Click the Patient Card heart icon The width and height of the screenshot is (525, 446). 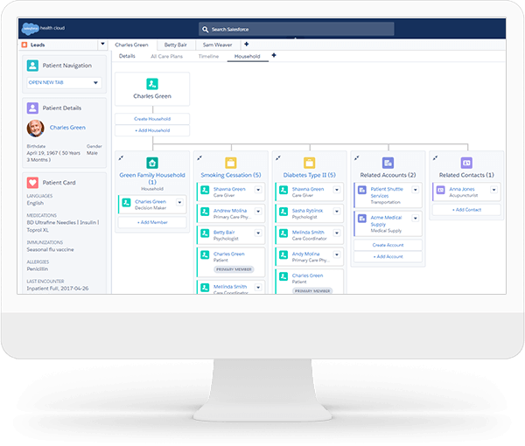tap(32, 183)
